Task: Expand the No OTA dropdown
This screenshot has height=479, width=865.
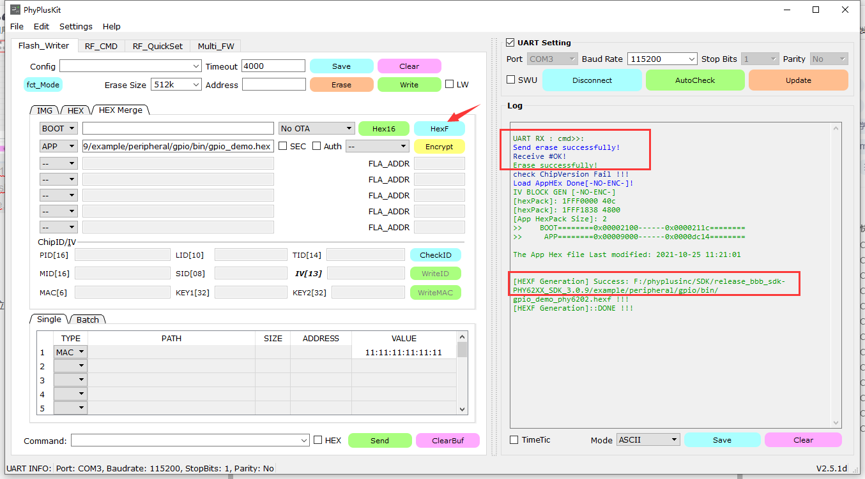Action: pos(316,128)
